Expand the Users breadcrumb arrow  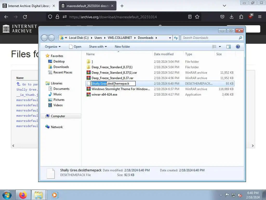coord(105,38)
